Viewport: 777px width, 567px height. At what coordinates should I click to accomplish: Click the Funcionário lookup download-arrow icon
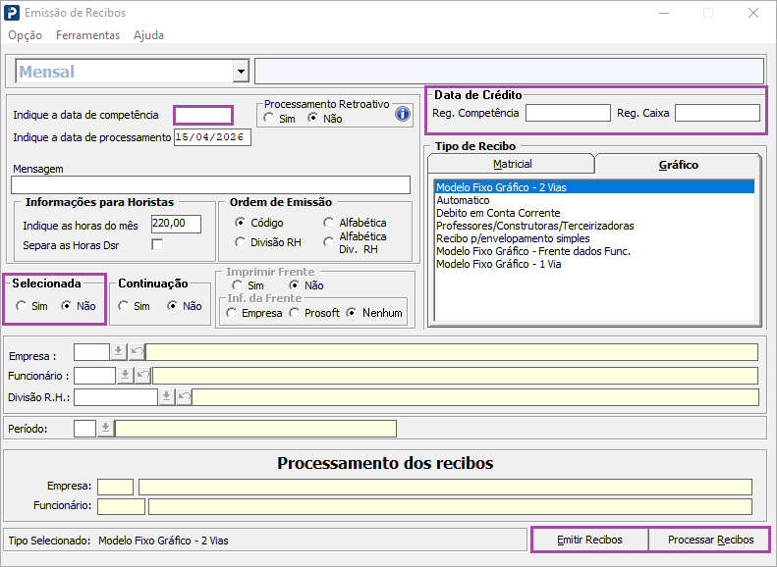coord(125,376)
